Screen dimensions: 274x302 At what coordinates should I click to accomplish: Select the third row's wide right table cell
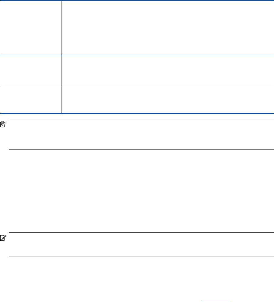(x=167, y=100)
